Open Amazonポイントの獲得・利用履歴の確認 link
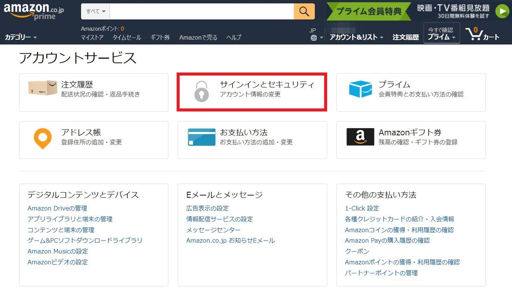 click(402, 262)
